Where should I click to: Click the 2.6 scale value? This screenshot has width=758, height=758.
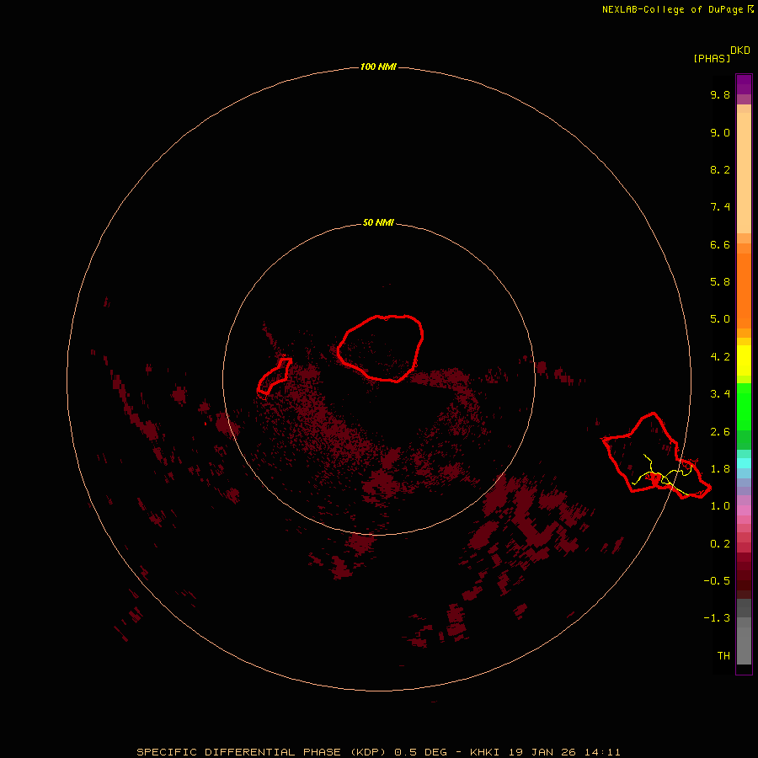click(x=720, y=432)
